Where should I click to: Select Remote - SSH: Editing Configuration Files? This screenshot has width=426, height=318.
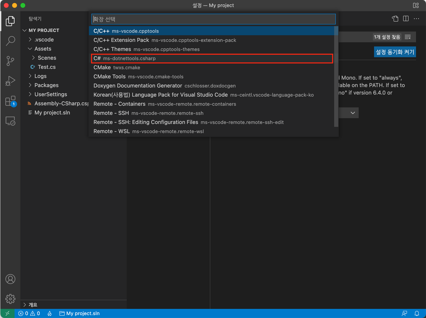click(211, 122)
